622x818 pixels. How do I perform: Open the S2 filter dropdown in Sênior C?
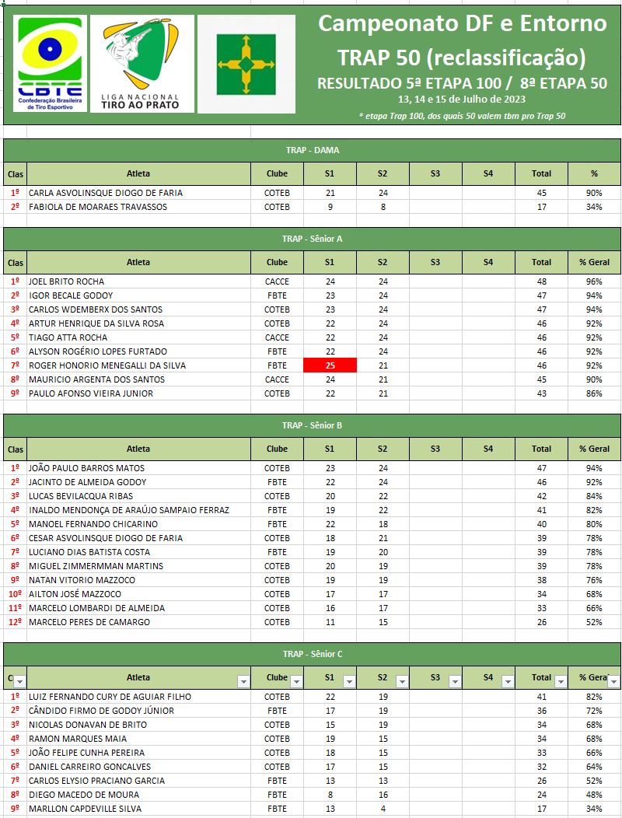(x=402, y=682)
